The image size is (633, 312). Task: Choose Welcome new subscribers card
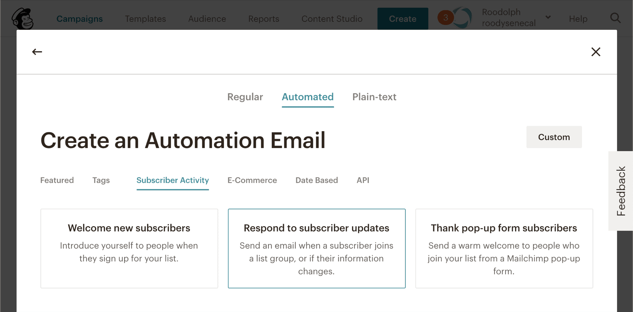click(129, 248)
